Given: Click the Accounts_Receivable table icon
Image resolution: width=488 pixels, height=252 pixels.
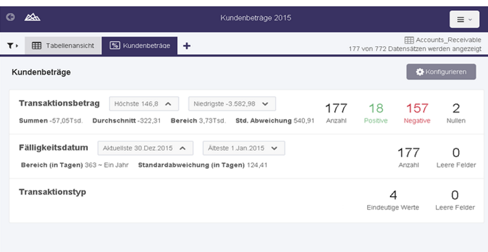Looking at the screenshot, I should click(409, 40).
